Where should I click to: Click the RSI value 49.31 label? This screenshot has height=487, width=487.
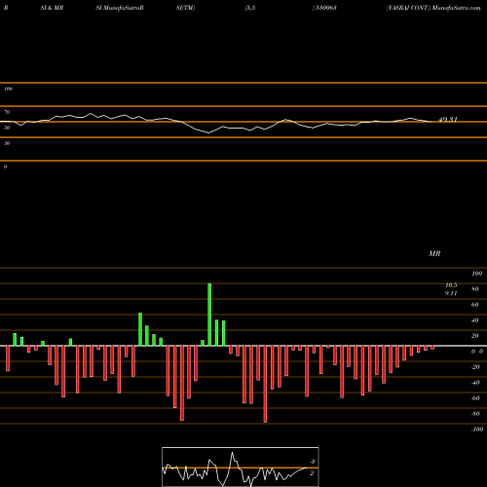pyautogui.click(x=448, y=120)
